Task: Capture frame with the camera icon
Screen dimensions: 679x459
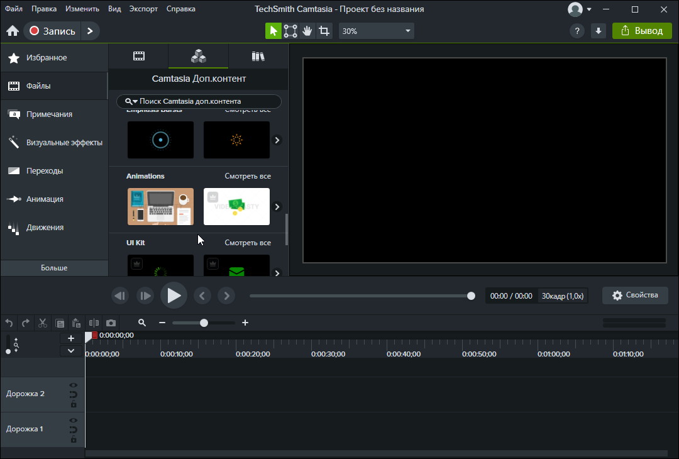Action: click(111, 323)
